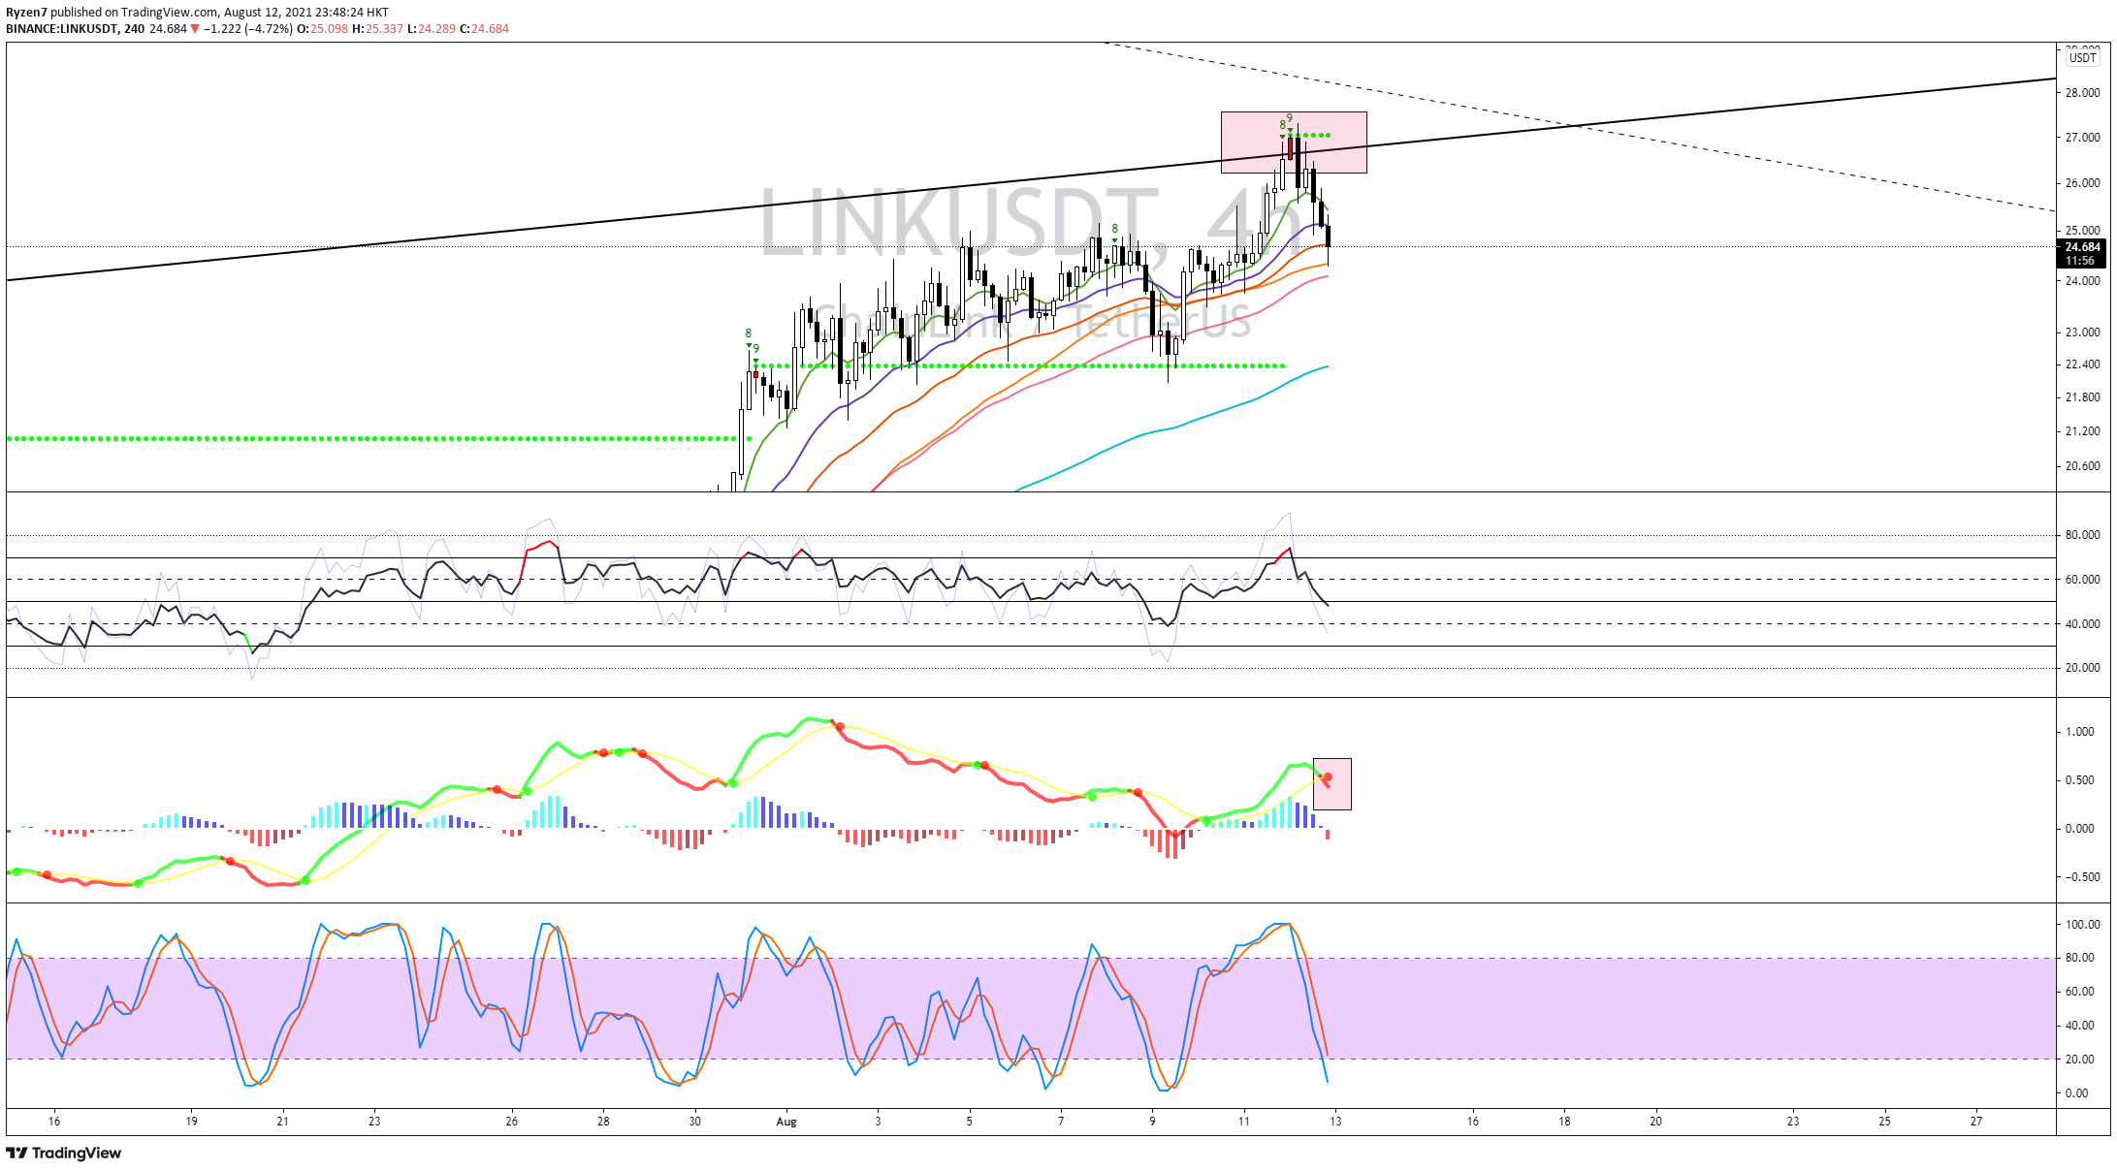The image size is (2117, 1171).
Task: Click the 23.000 price axis label
Action: point(2082,332)
